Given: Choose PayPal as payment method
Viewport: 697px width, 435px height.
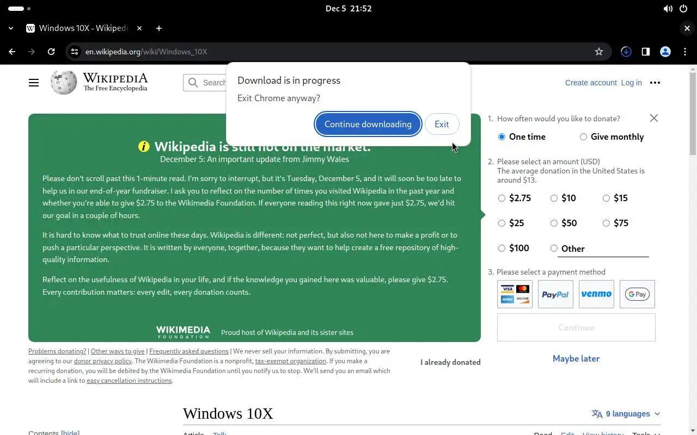Looking at the screenshot, I should 555,294.
